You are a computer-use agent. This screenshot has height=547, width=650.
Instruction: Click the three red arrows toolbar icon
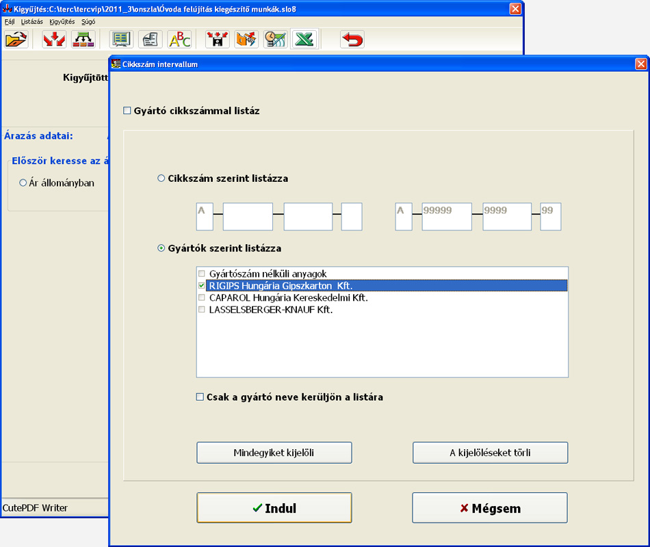54,40
